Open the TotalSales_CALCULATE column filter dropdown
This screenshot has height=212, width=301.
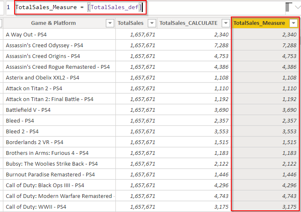(x=225, y=23)
